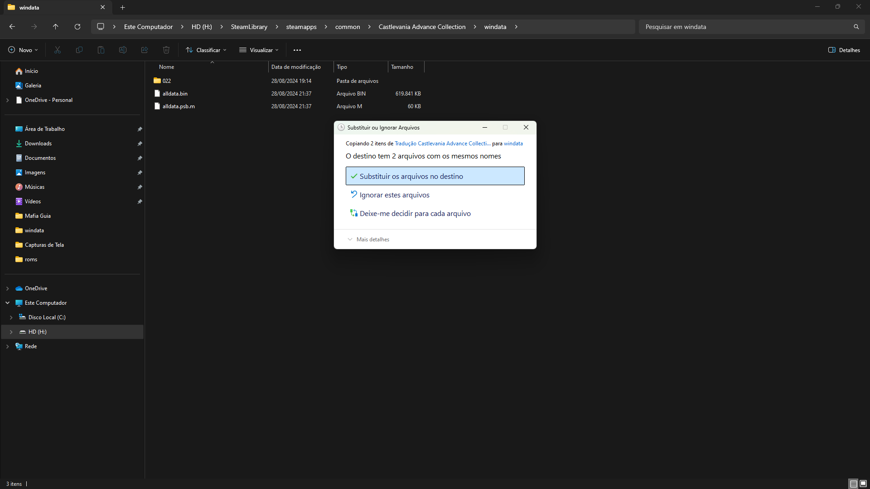Toggle the Detalhes pane button
The height and width of the screenshot is (489, 870).
(844, 50)
